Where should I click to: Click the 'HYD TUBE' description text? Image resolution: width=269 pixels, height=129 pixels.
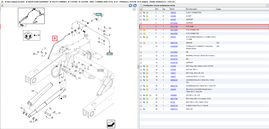click(190, 27)
